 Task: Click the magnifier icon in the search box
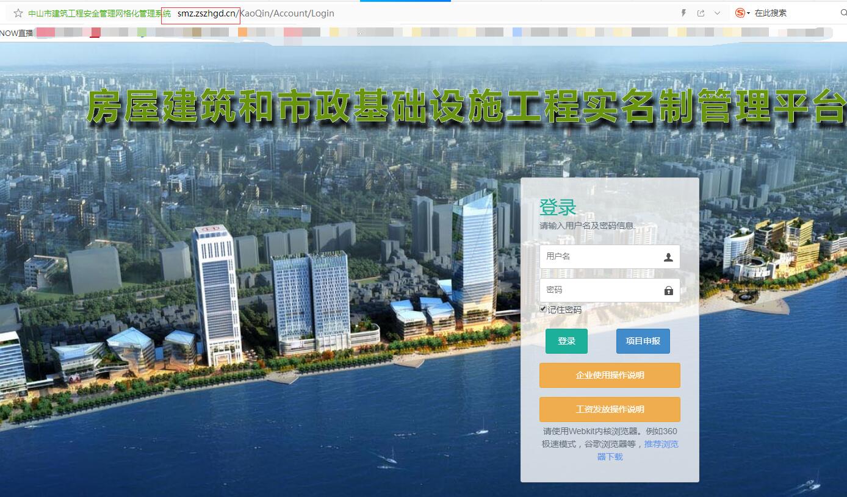[x=843, y=13]
